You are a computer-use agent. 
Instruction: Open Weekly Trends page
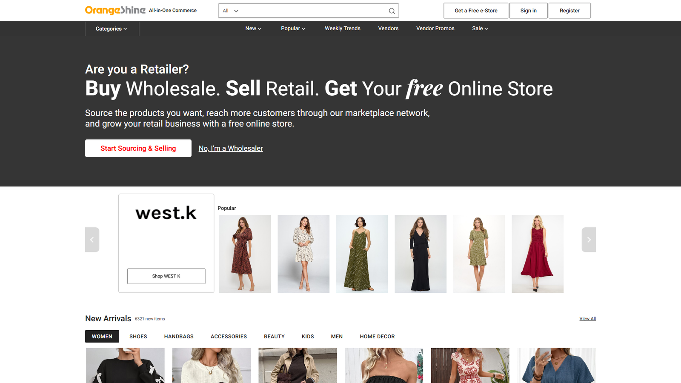[342, 29]
